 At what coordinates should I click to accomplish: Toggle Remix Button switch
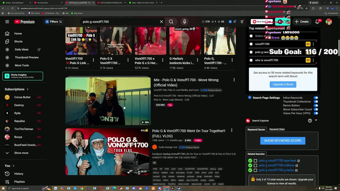coord(316,105)
